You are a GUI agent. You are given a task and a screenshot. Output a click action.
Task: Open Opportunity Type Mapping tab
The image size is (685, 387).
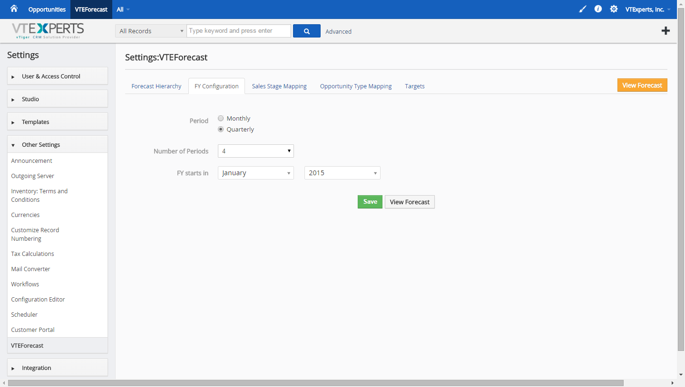pyautogui.click(x=356, y=86)
